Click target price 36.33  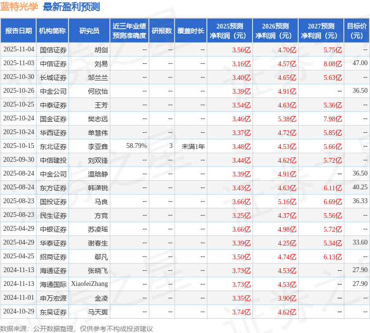point(360,201)
